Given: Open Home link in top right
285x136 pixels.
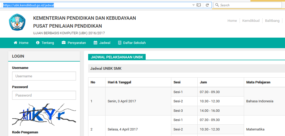Looking at the screenshot, I should (x=232, y=21).
